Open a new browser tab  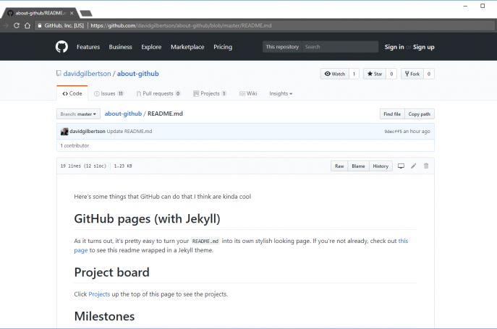click(x=86, y=13)
